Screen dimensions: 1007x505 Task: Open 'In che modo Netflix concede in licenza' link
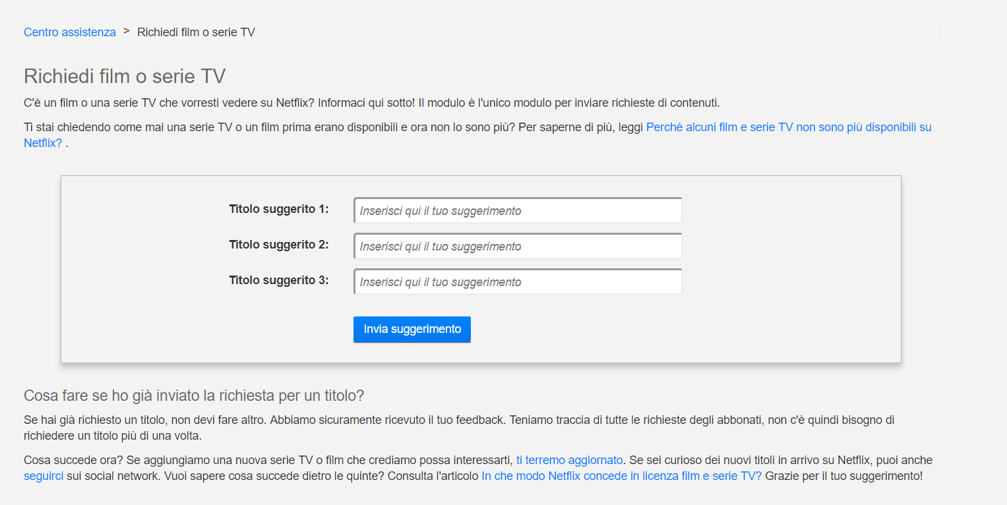click(x=621, y=476)
